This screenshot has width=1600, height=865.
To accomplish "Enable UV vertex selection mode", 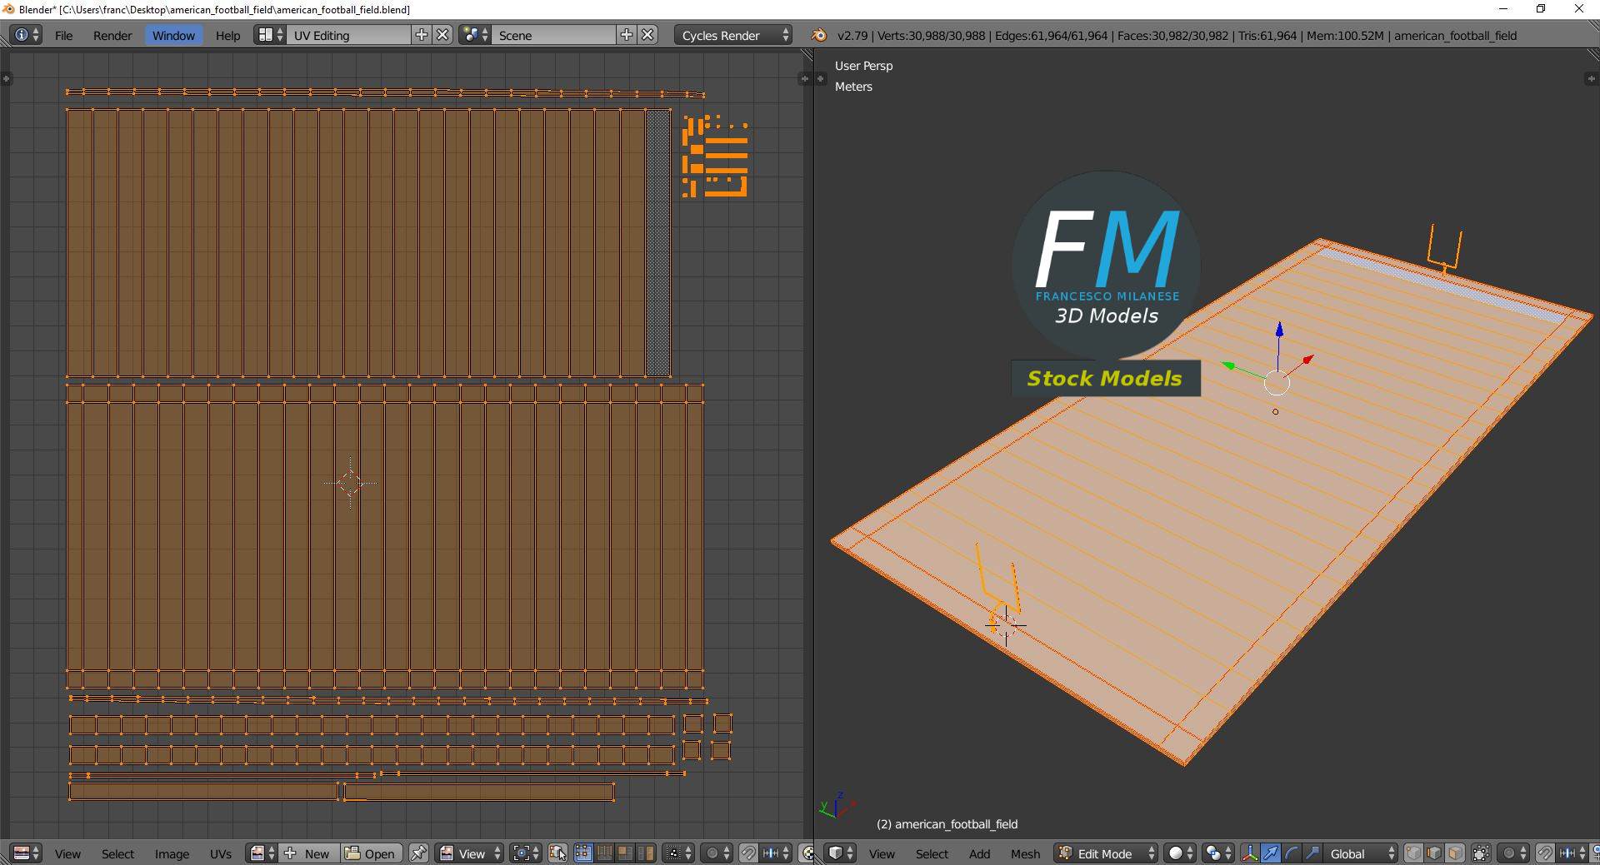I will pos(582,853).
